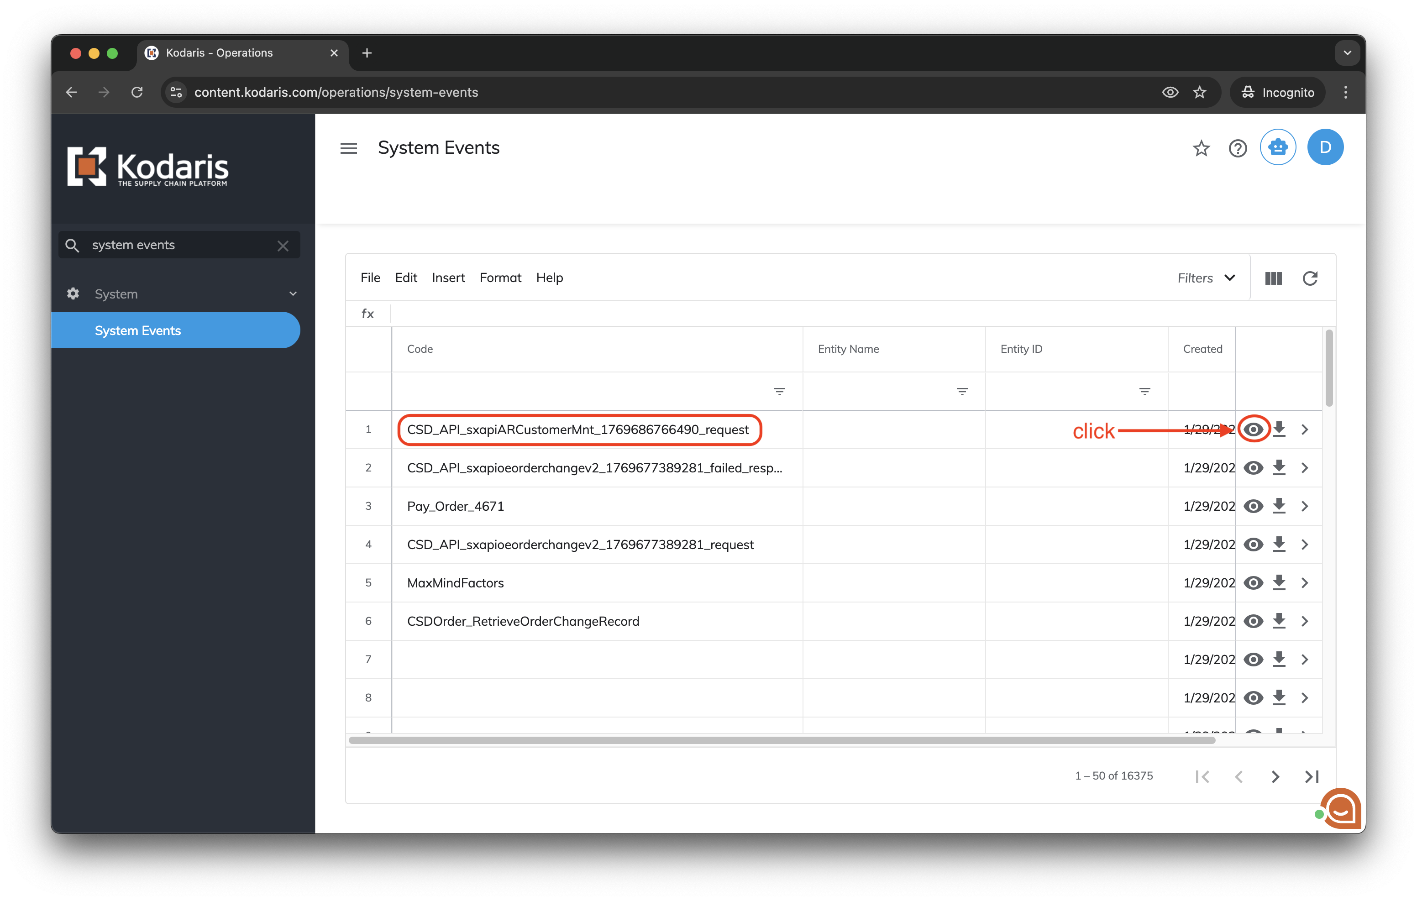This screenshot has width=1417, height=901.
Task: Download the MaxMindFactors event
Action: (1279, 582)
